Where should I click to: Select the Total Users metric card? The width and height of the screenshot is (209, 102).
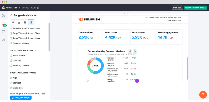(143, 37)
